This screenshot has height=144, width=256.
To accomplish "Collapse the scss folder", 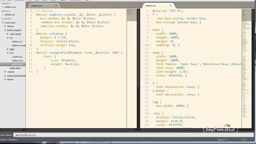I will tap(8, 53).
